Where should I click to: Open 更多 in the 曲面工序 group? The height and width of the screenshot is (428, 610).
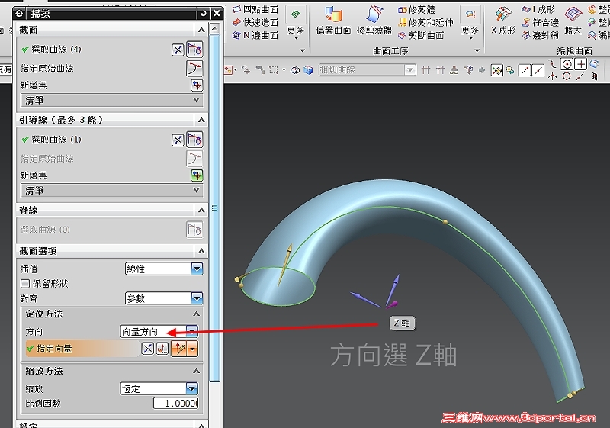coord(470,23)
